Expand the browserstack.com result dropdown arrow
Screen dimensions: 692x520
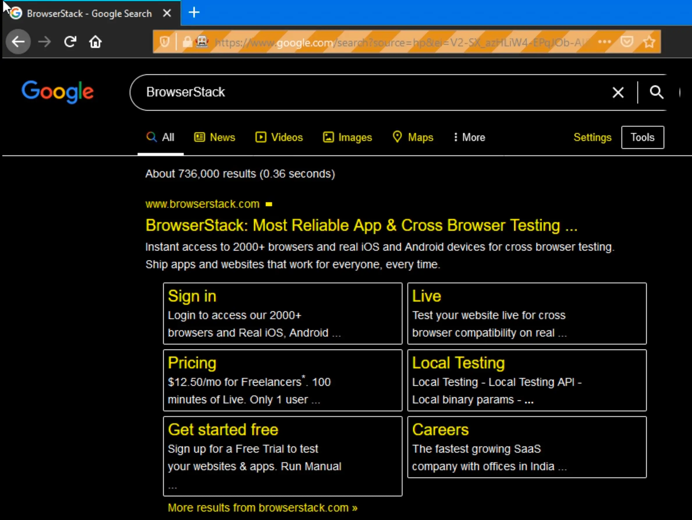(269, 204)
